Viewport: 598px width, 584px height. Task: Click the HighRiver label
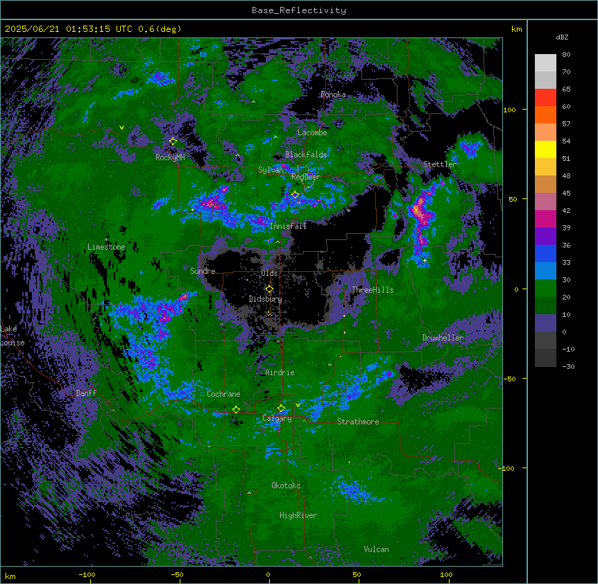click(x=298, y=515)
